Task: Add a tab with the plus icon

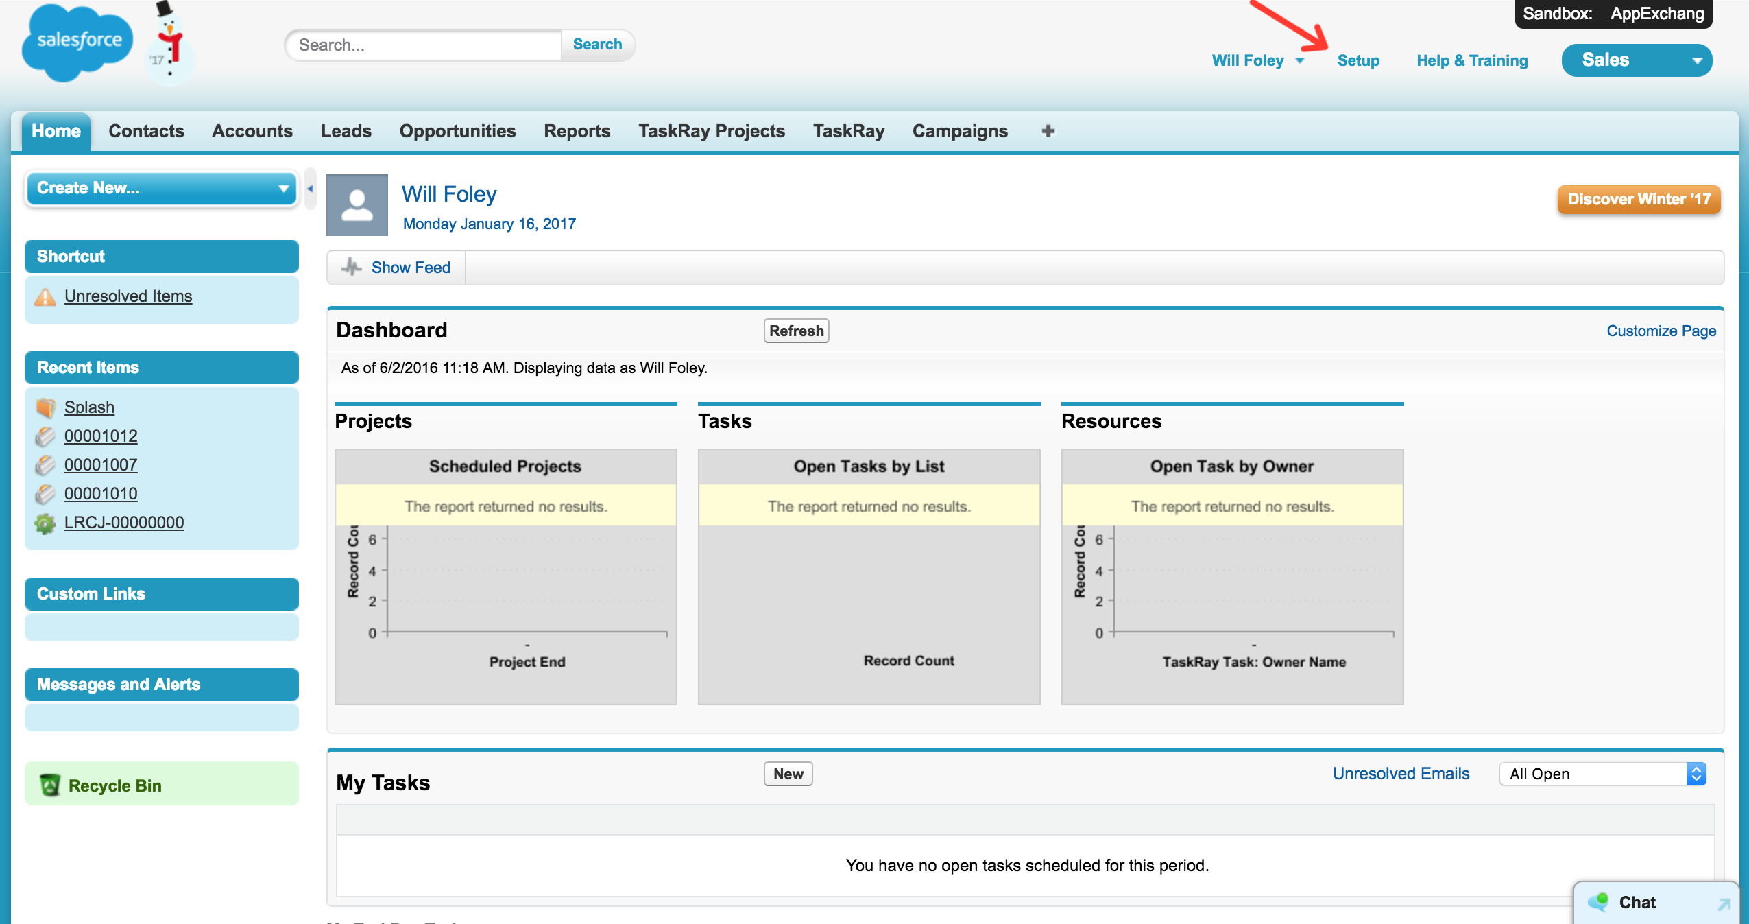Action: coord(1048,130)
